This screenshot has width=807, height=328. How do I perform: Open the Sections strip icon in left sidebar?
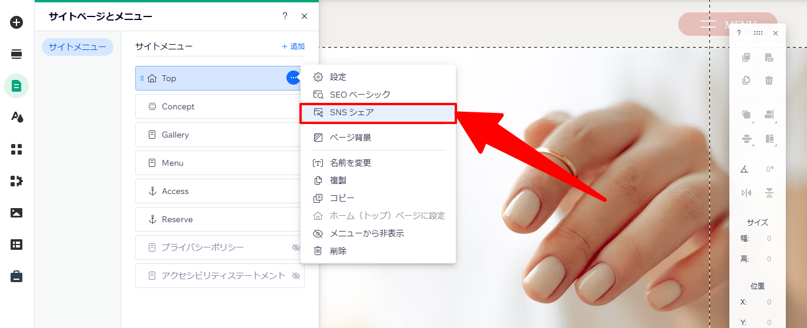coord(16,54)
